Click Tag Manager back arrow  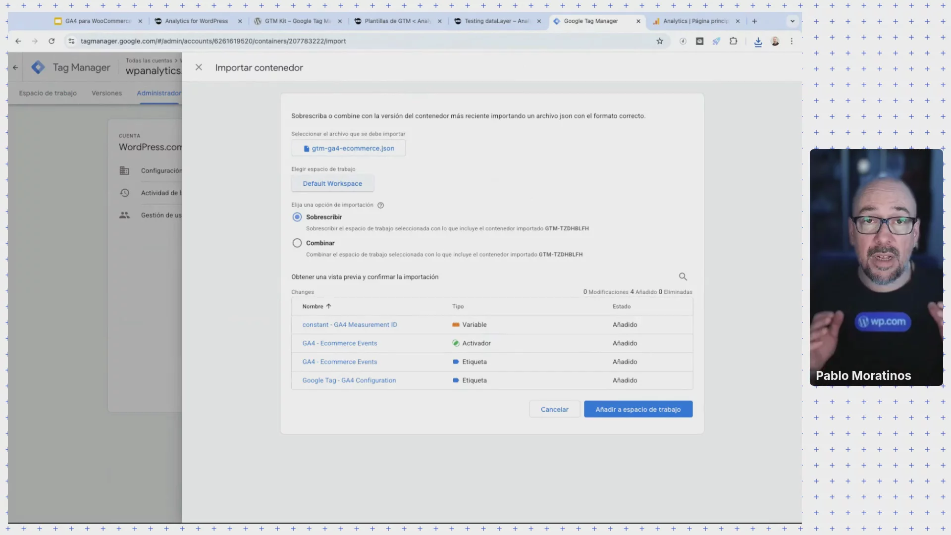15,67
